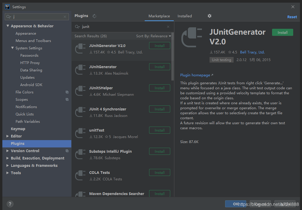The height and width of the screenshot is (210, 302).
Task: Open the Plugin homepage link
Action: (196, 75)
